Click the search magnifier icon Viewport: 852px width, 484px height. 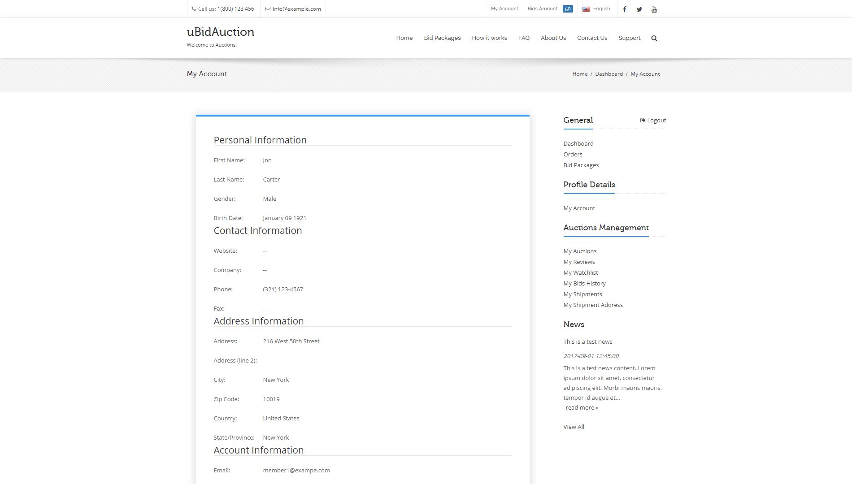654,38
